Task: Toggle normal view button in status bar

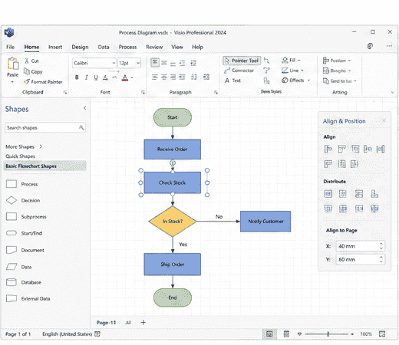Action: click(x=269, y=334)
